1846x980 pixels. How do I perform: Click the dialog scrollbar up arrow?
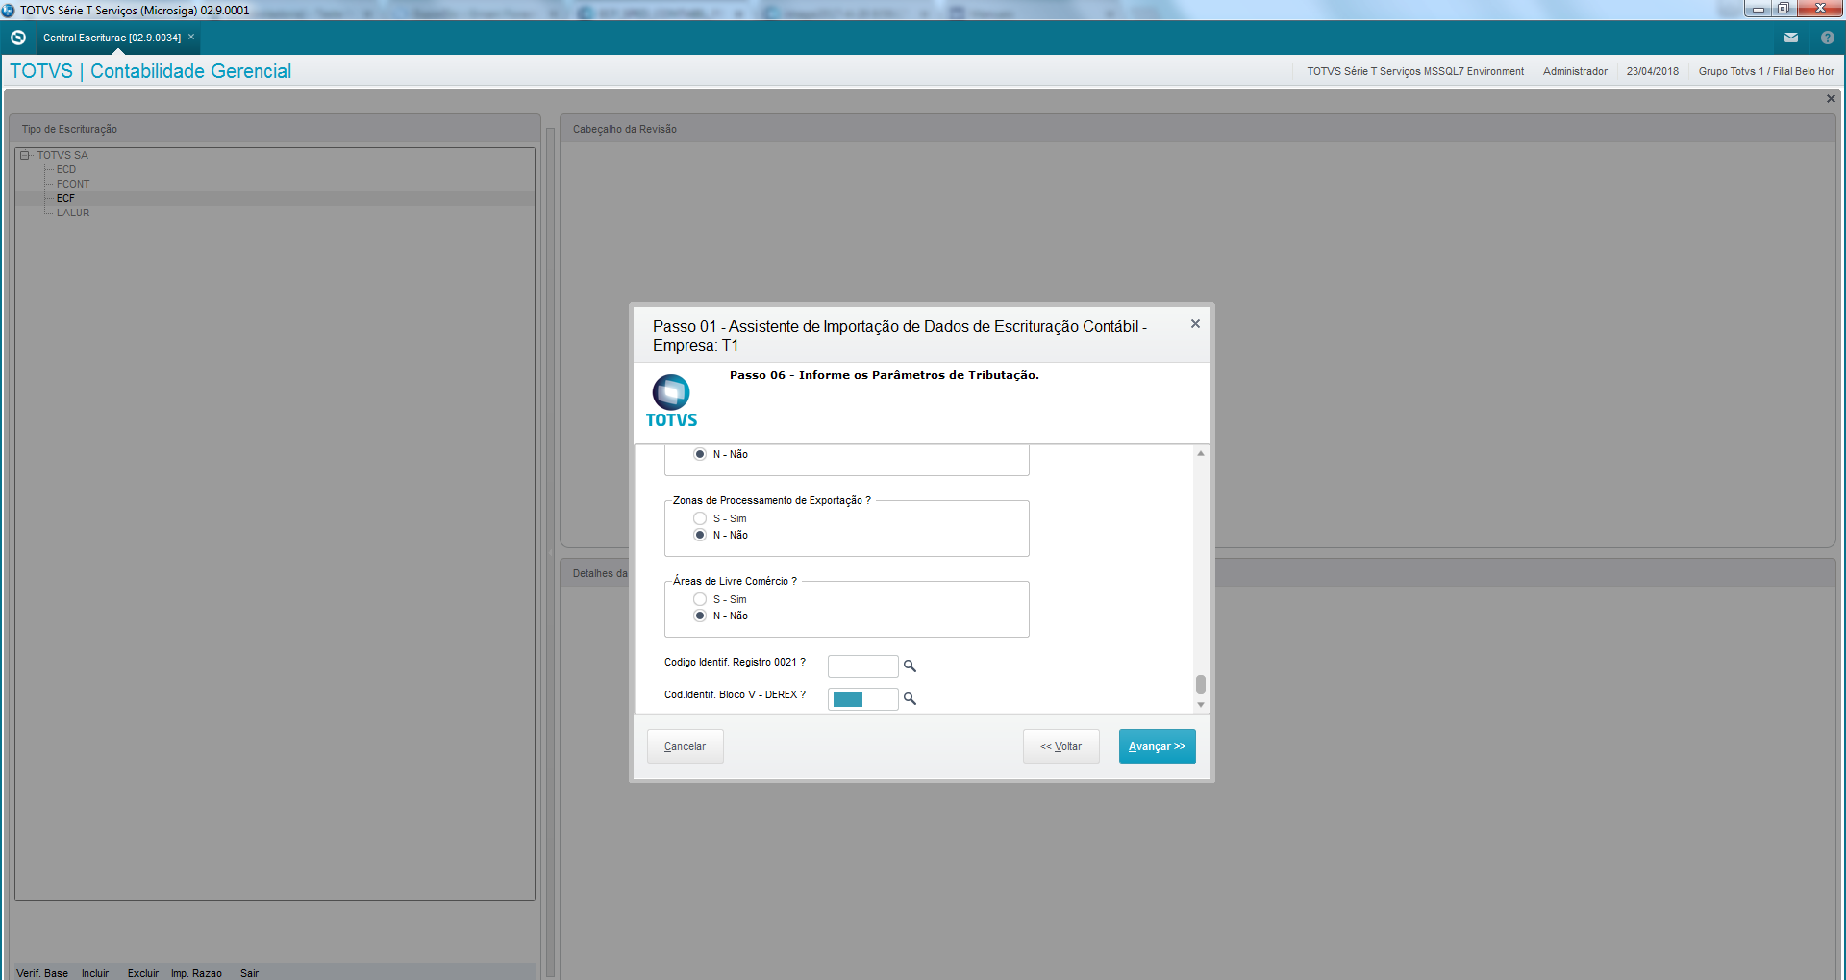click(1200, 453)
